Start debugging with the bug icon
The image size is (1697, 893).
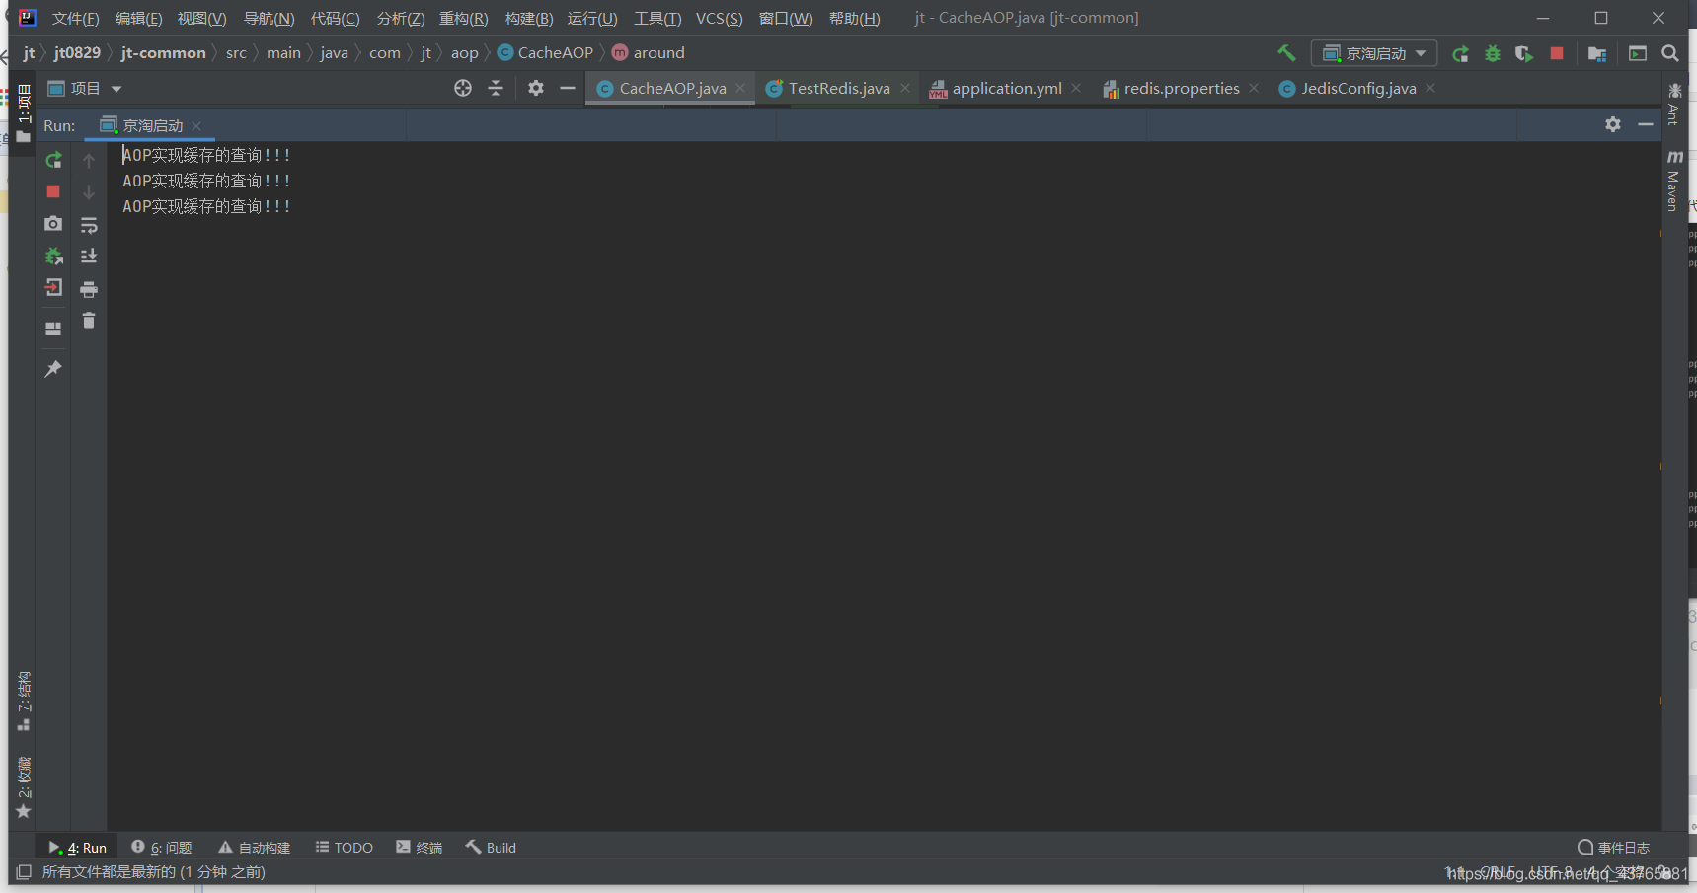click(x=1493, y=53)
